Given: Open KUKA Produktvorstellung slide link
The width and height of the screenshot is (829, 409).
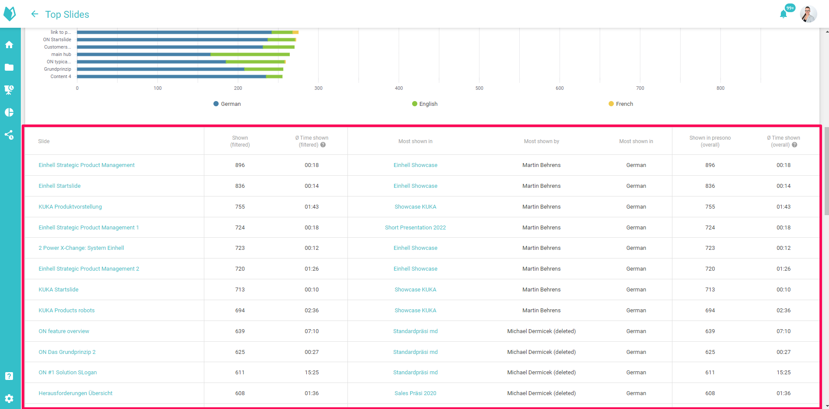Looking at the screenshot, I should (70, 207).
